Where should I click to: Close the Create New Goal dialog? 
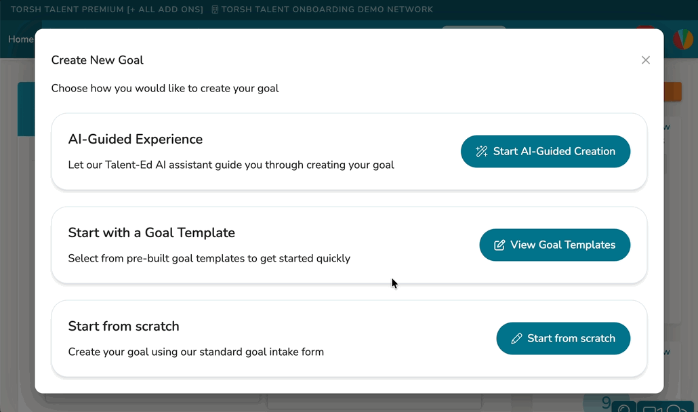coord(646,60)
